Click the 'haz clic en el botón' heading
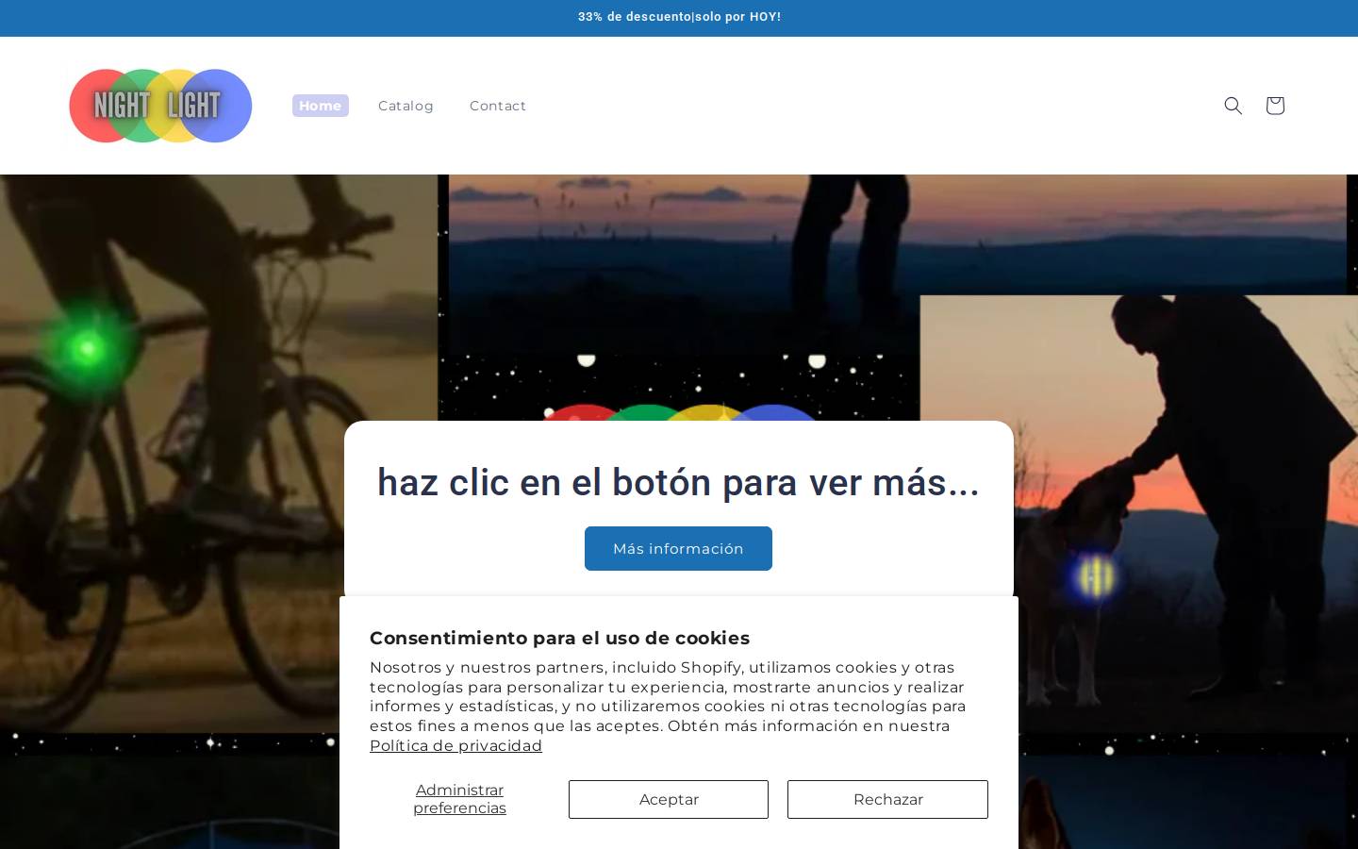Viewport: 1358px width, 849px height. (679, 482)
